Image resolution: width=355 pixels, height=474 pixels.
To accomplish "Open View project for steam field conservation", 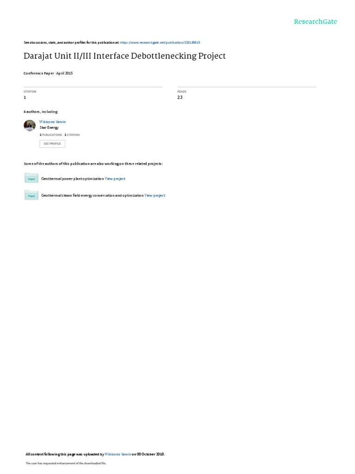I will tap(155, 196).
